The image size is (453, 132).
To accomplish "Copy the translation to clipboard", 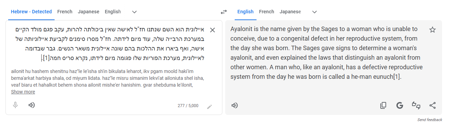I will (383, 105).
